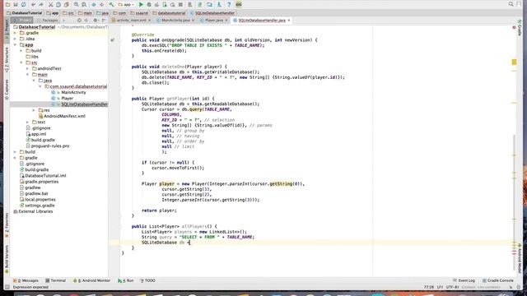Click UTF-8 encoding in status bar
This screenshot has height=296, width=527.
coord(452,287)
